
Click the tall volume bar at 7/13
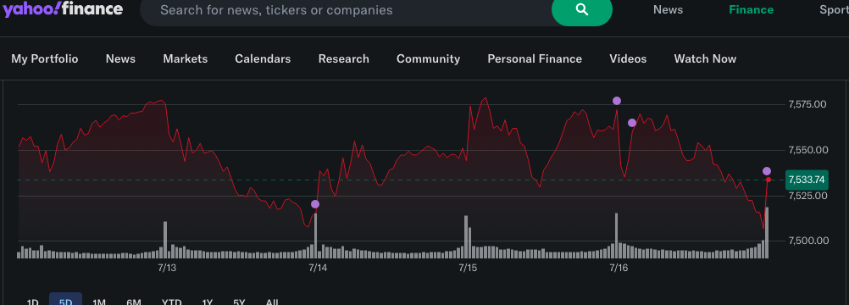point(165,240)
